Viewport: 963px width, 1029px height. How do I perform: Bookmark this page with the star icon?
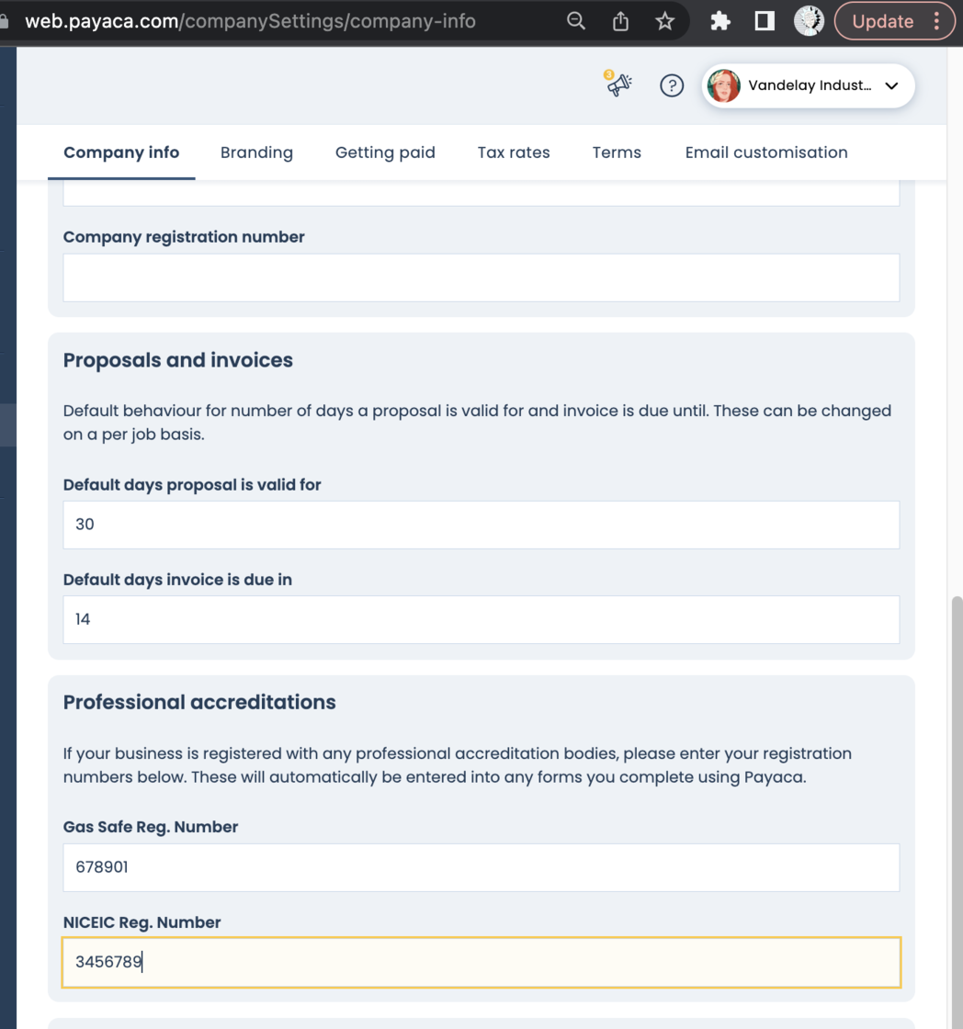665,21
